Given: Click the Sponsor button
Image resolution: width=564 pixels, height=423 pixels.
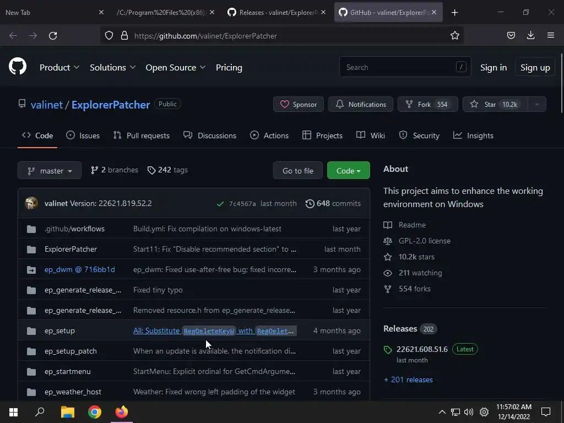Looking at the screenshot, I should [298, 104].
